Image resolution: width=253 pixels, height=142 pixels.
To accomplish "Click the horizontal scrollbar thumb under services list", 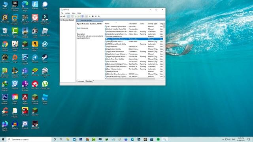I will click(131, 78).
